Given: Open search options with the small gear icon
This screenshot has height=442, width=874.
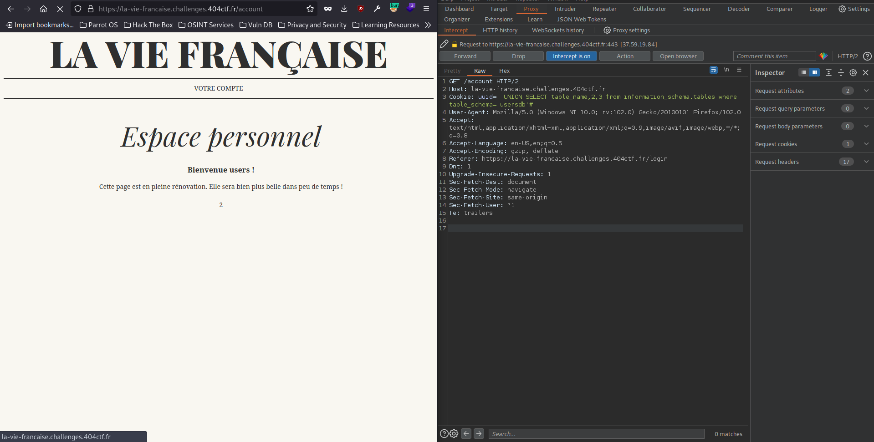Looking at the screenshot, I should pos(454,433).
